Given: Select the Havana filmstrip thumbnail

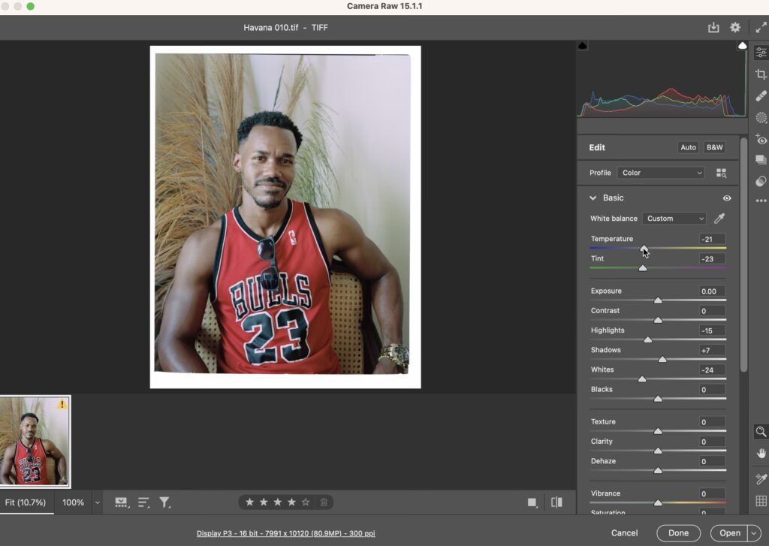Looking at the screenshot, I should click(35, 442).
